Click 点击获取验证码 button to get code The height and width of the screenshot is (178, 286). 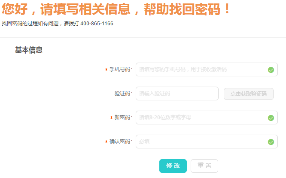[x=249, y=94]
